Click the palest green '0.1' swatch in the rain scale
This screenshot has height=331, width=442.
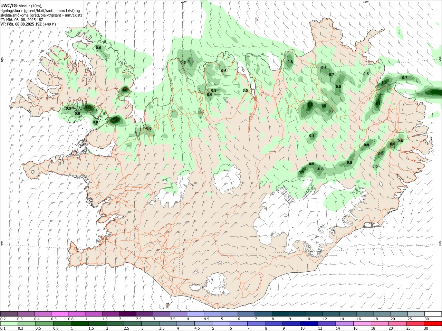pyautogui.click(x=9, y=323)
